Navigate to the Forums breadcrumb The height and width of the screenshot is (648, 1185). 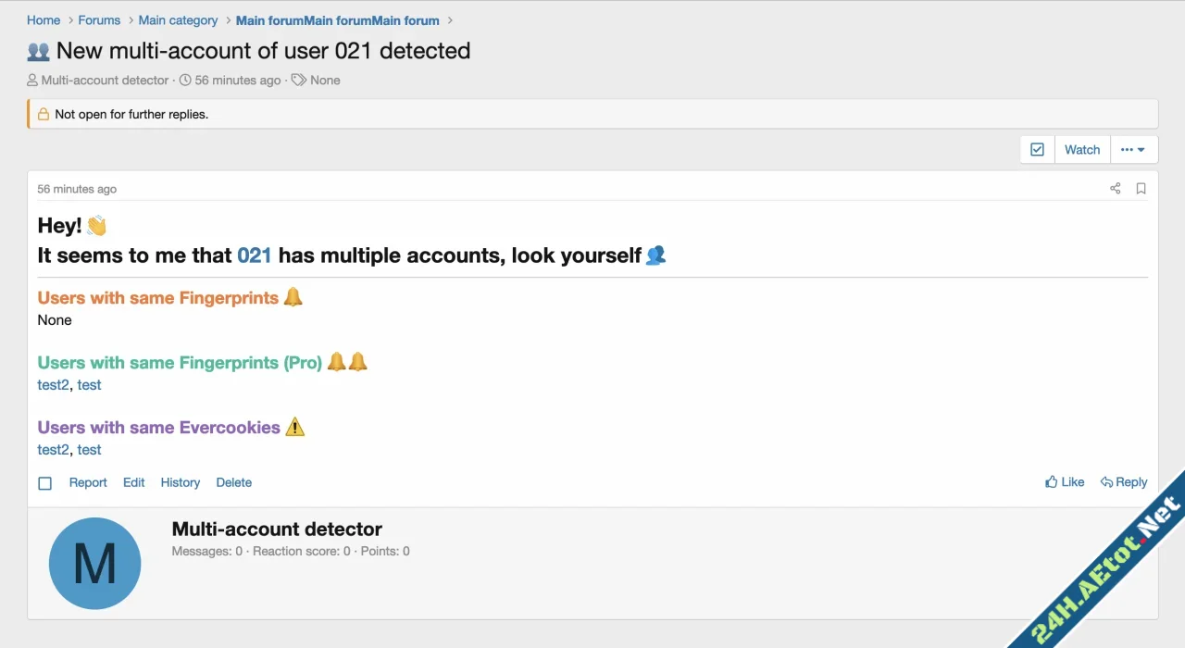[98, 19]
